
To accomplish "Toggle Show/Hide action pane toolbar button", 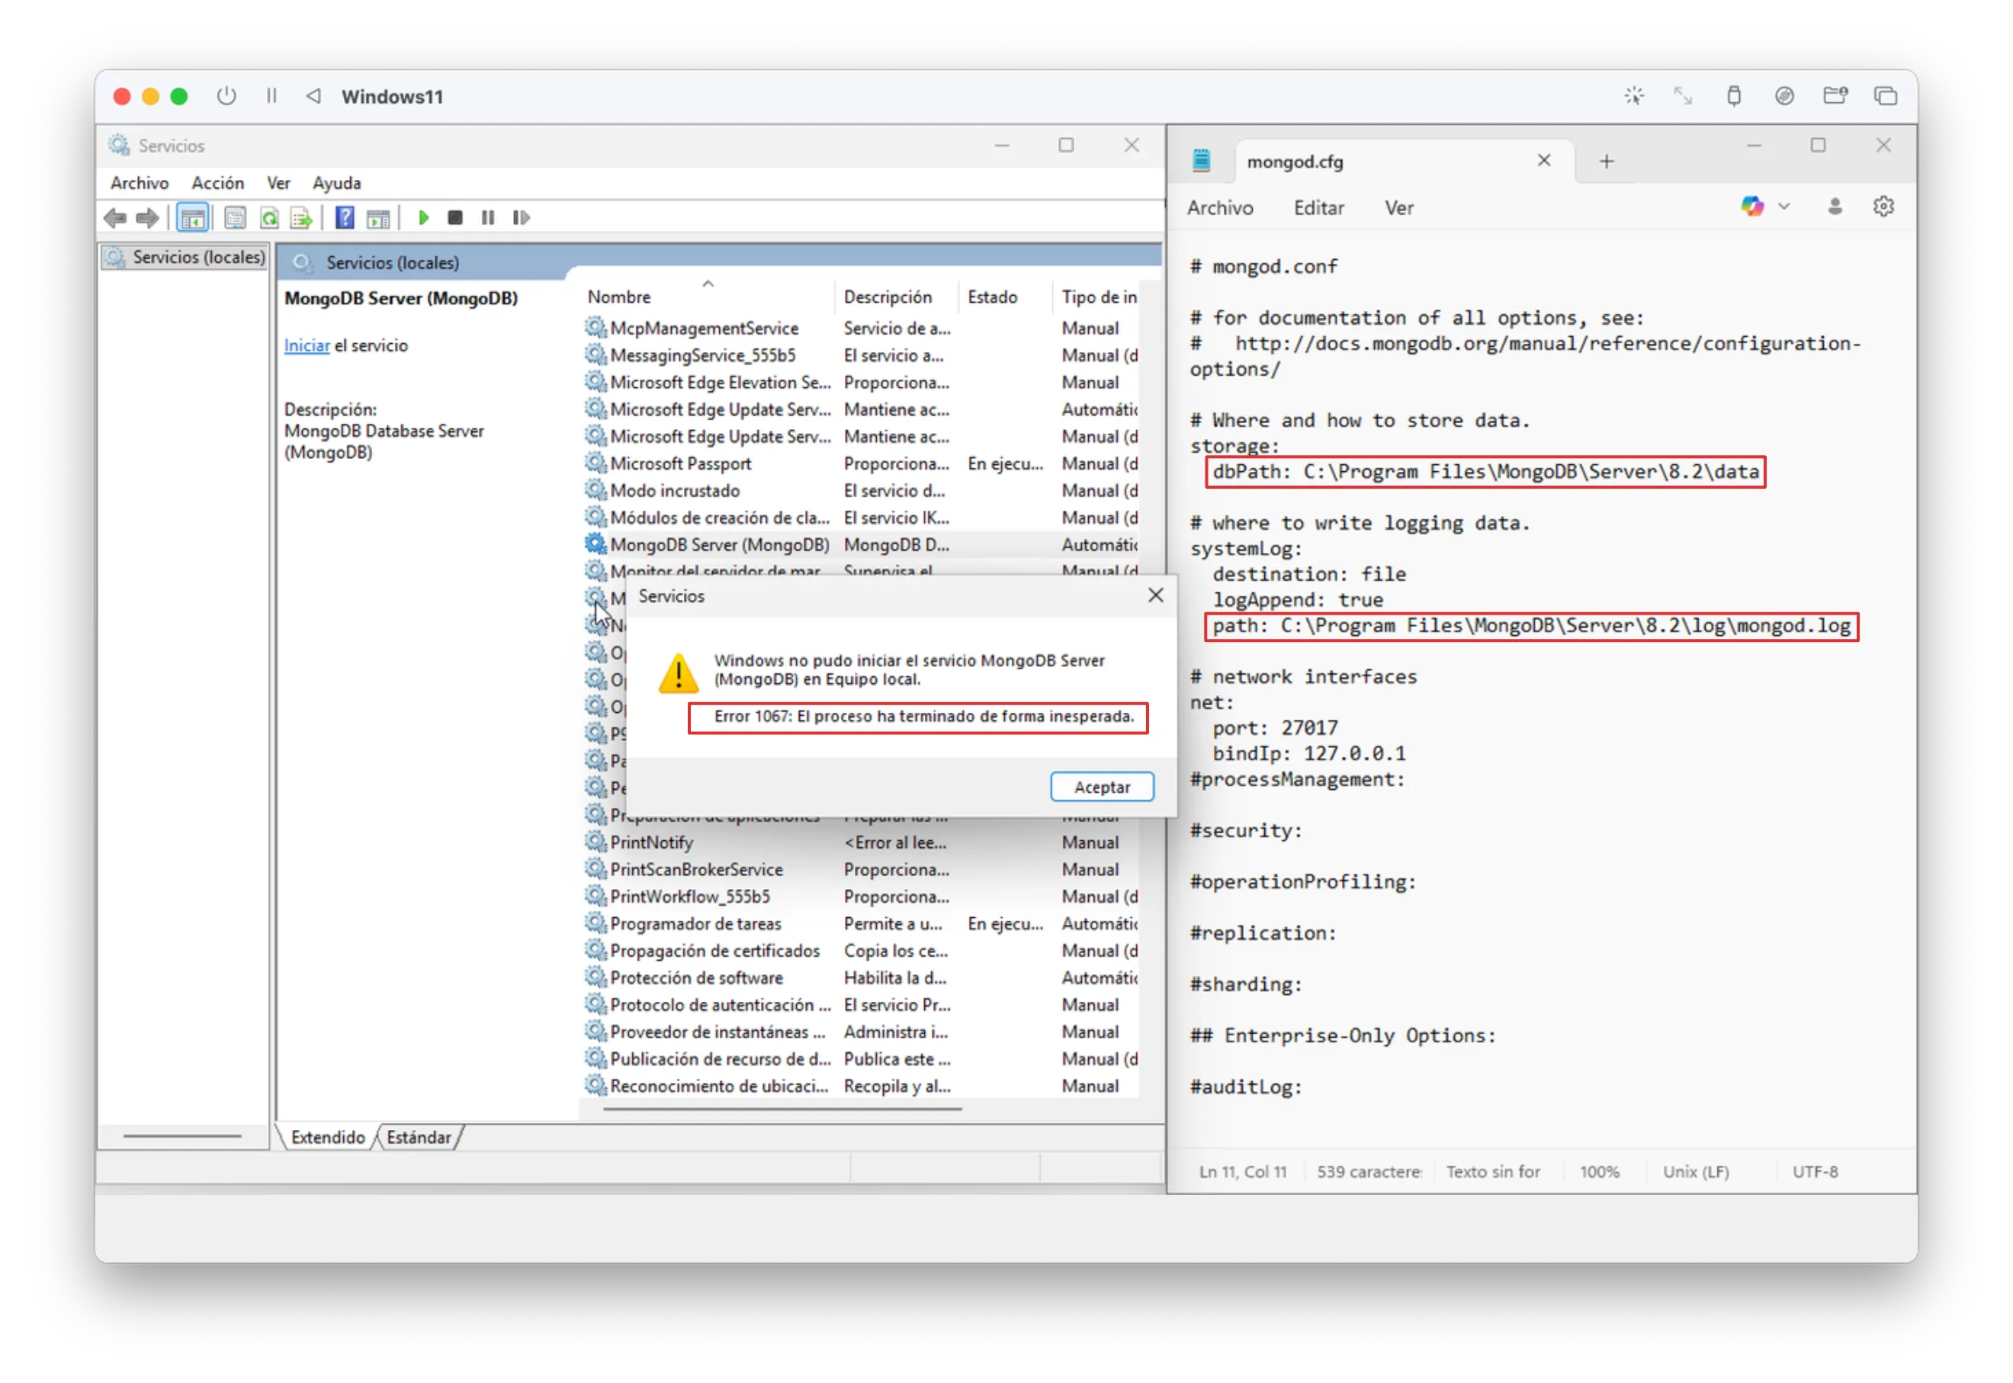I will coord(377,217).
